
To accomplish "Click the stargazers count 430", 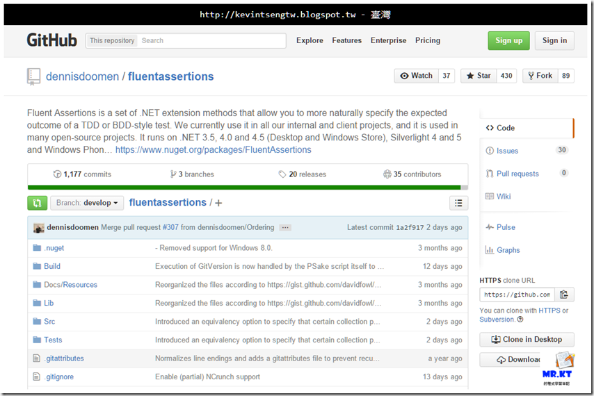I will click(x=506, y=76).
